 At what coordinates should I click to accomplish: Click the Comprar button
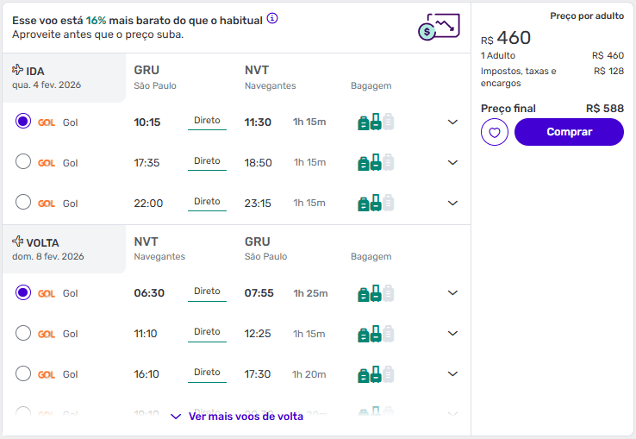(x=569, y=132)
